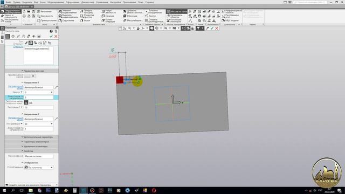Open the Файл menu
This screenshot has height=194, width=345.
(9, 2)
